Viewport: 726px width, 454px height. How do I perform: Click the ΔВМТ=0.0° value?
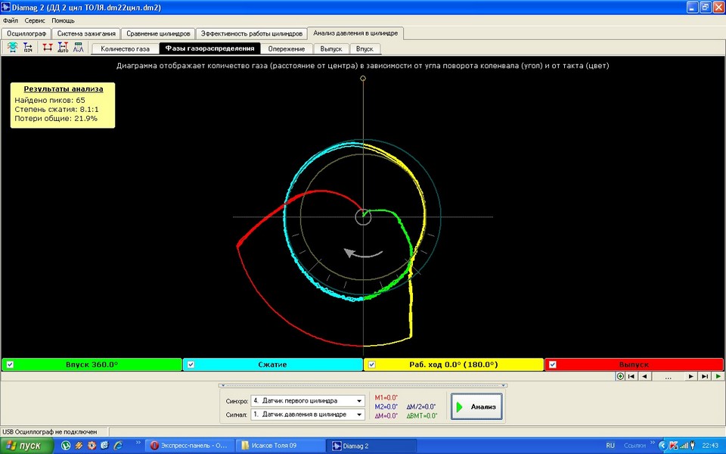coord(422,416)
